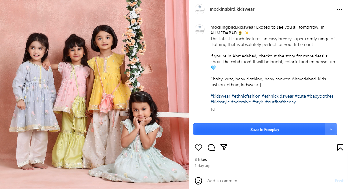The height and width of the screenshot is (189, 348).
Task: Open the #outfitoftheday hashtag
Action: 280,102
